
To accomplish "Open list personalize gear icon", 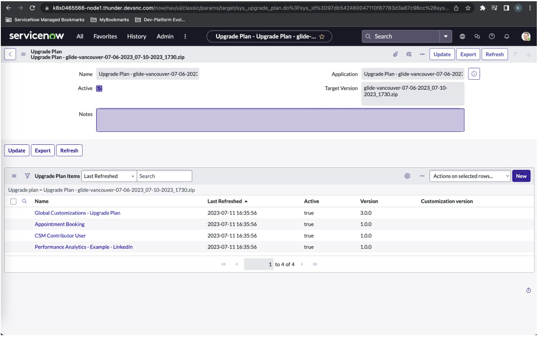I will pyautogui.click(x=407, y=176).
